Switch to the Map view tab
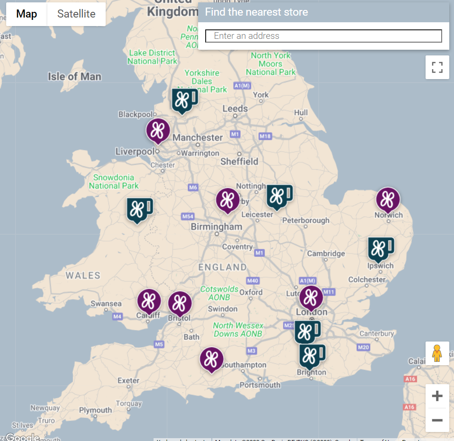Viewport: 454px width, 441px height. point(26,14)
